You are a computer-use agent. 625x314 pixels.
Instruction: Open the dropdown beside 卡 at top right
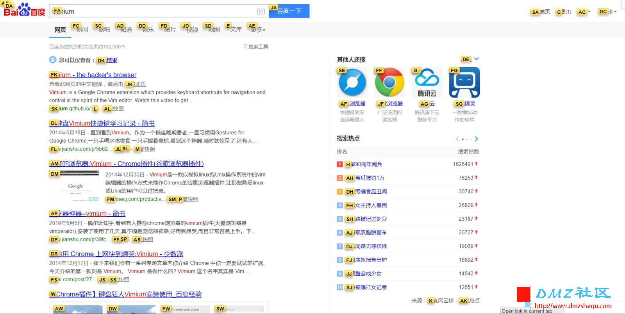[x=615, y=12]
